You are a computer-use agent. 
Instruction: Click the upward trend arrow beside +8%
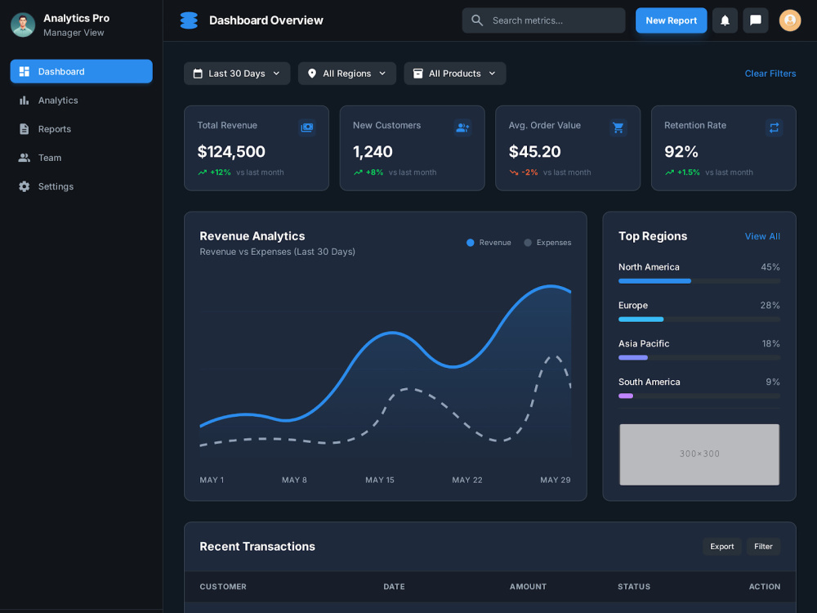point(358,172)
